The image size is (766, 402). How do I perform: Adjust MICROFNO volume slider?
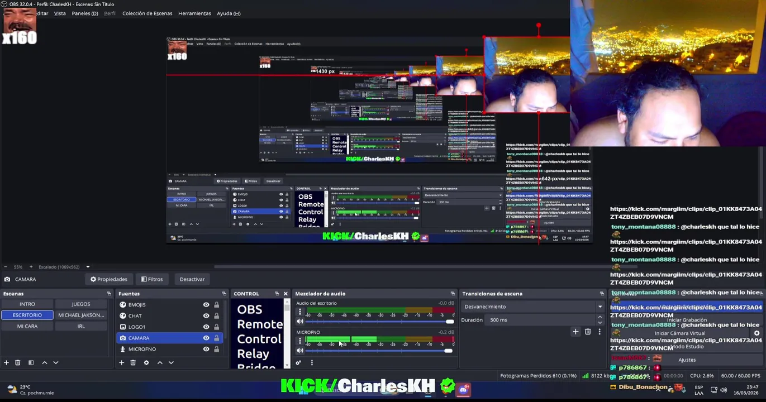pos(379,351)
